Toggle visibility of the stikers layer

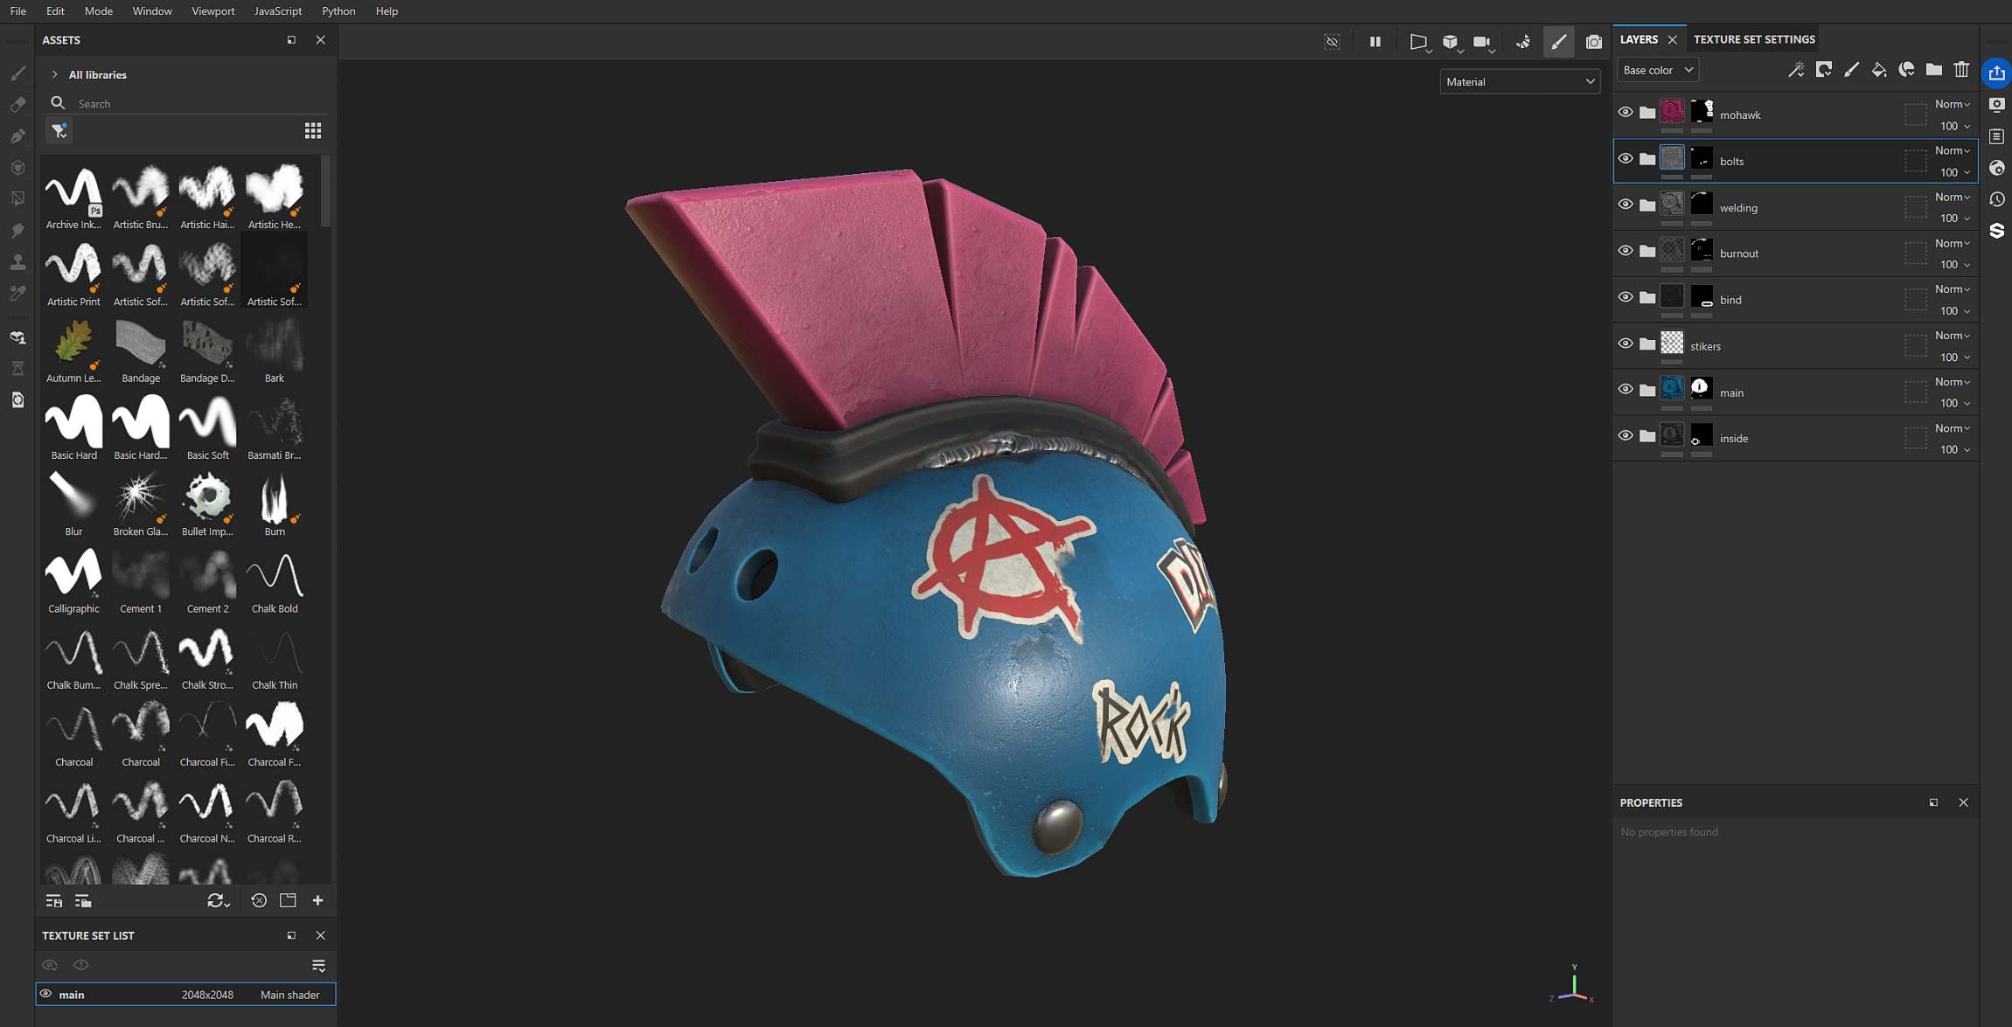click(1625, 344)
